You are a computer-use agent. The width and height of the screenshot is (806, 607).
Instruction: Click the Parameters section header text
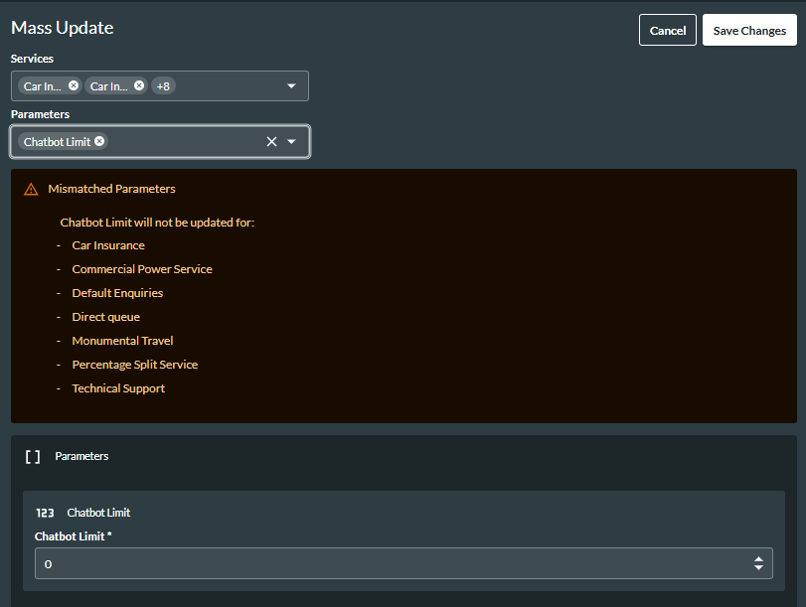coord(81,456)
